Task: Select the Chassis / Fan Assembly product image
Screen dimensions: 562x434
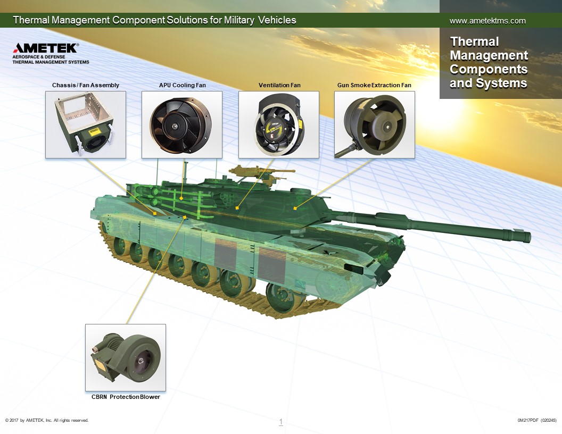Action: (86, 124)
